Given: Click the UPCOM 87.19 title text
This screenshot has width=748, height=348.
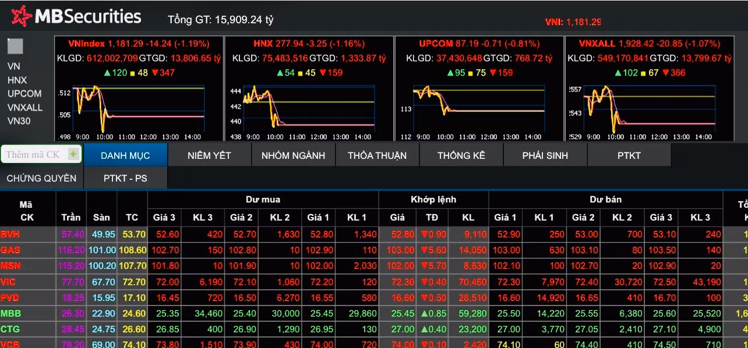Looking at the screenshot, I should (x=479, y=44).
